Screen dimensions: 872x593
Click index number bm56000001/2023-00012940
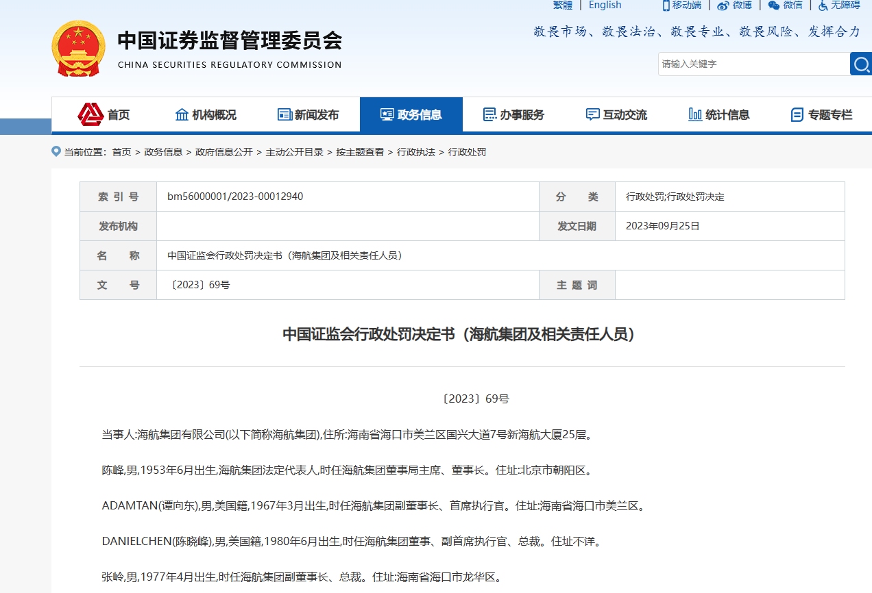235,197
